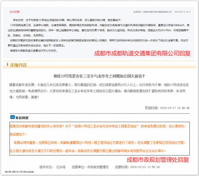
Task: Click the blue chat bubble icon beside 来信回复
Action: tap(12, 117)
